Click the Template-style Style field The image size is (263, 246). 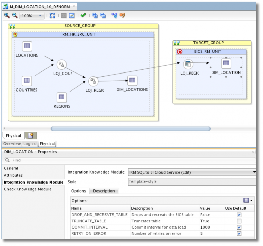pos(192,182)
